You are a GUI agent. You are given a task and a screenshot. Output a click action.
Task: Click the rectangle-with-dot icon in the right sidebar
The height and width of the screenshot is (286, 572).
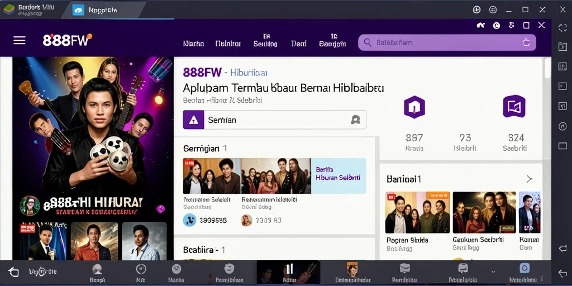click(x=563, y=87)
